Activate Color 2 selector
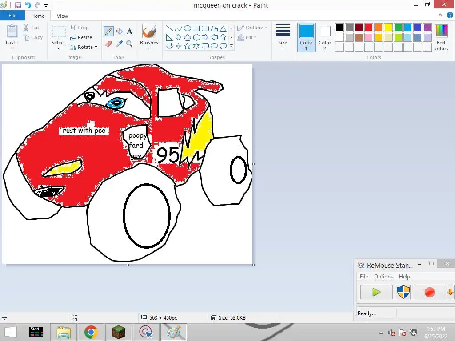Image resolution: width=455 pixels, height=341 pixels. click(325, 37)
